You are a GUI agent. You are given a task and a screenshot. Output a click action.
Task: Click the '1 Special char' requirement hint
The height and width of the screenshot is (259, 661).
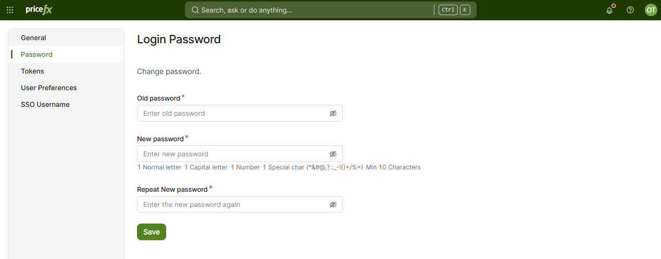(313, 167)
